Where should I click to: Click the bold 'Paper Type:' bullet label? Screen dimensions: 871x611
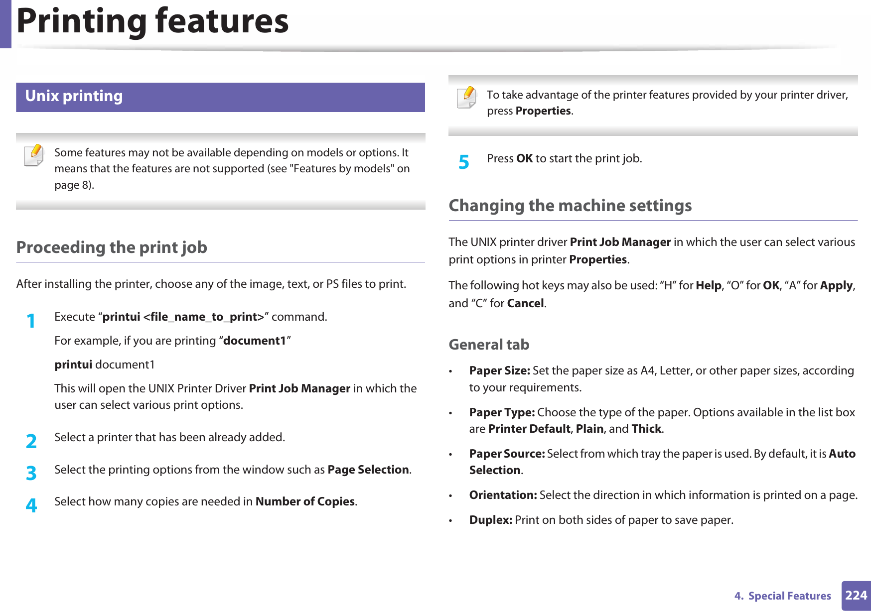point(501,413)
